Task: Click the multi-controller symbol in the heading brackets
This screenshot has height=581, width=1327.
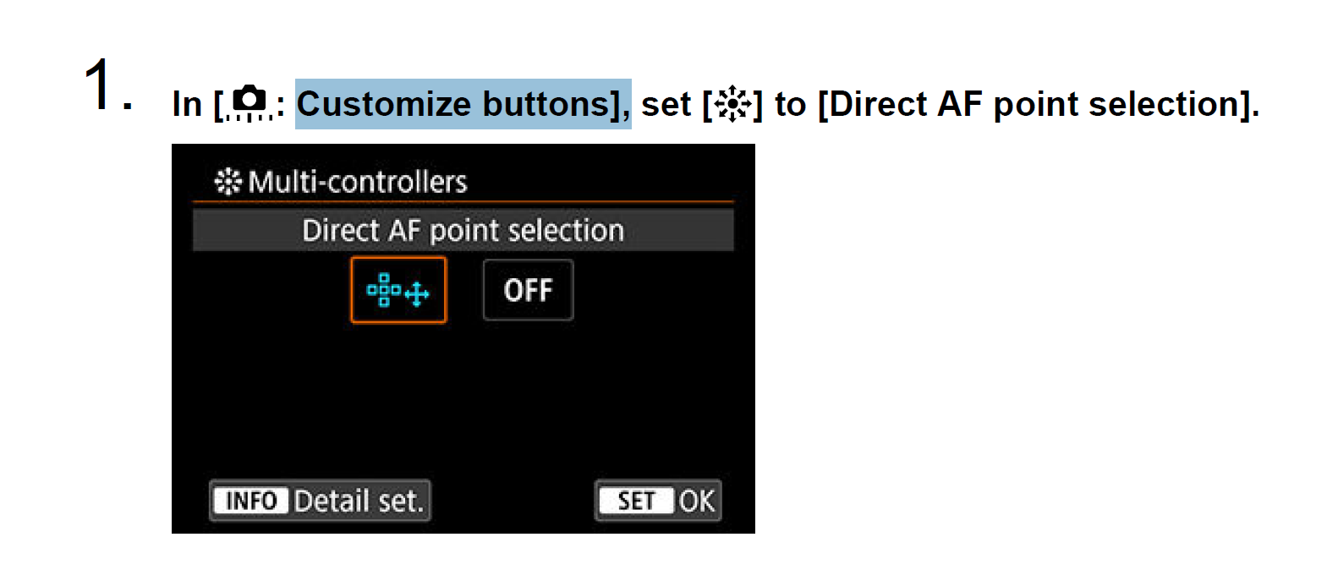Action: click(x=732, y=105)
